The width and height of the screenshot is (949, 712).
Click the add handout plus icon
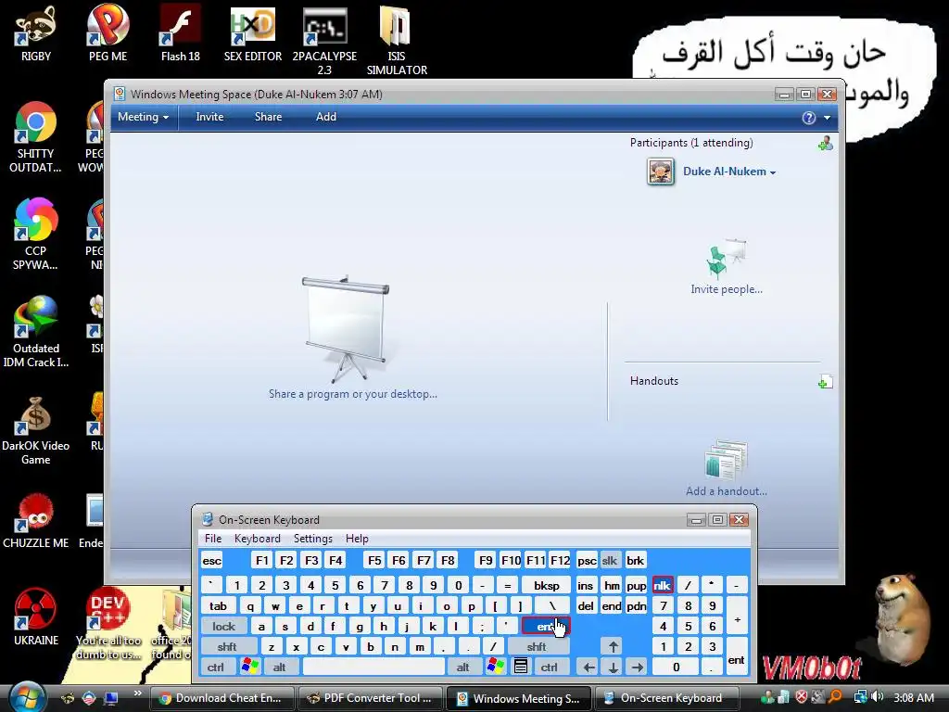[x=825, y=381]
